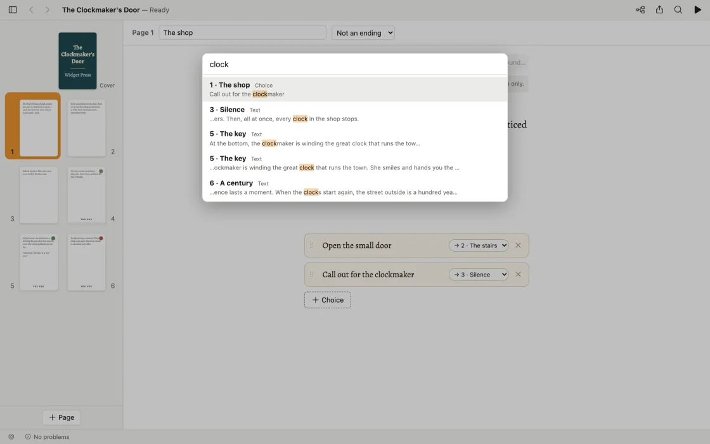The image size is (710, 444).
Task: Toggle the sidebar panel icon
Action: [x=13, y=10]
